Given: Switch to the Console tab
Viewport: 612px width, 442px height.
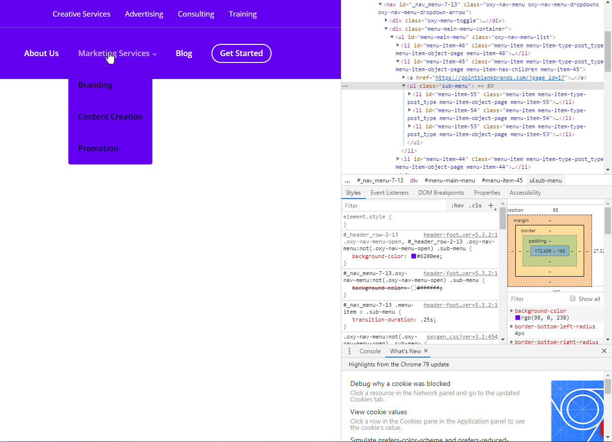Looking at the screenshot, I should click(x=370, y=351).
